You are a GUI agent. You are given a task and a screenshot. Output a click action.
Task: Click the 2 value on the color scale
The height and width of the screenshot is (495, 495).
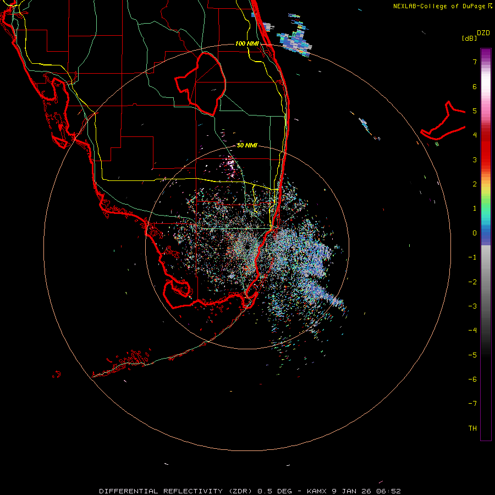pos(475,184)
